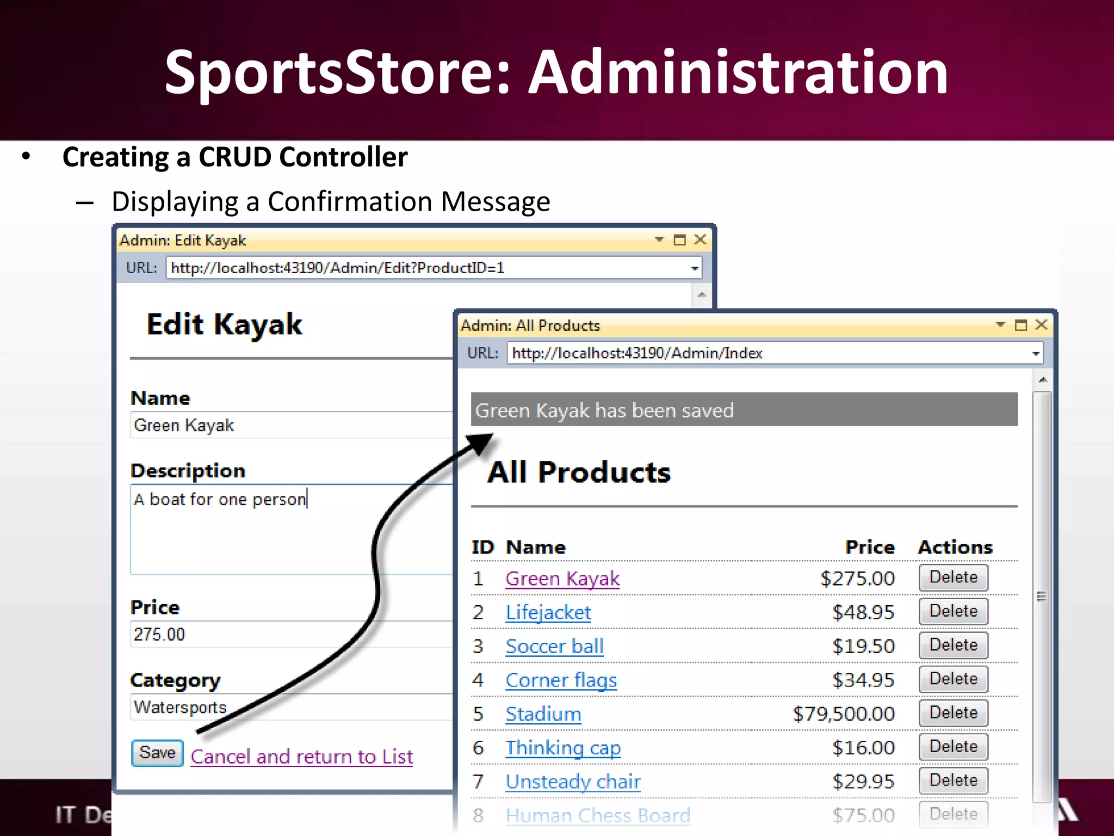Click the $16.00 price cell
This screenshot has width=1114, height=836.
point(863,747)
